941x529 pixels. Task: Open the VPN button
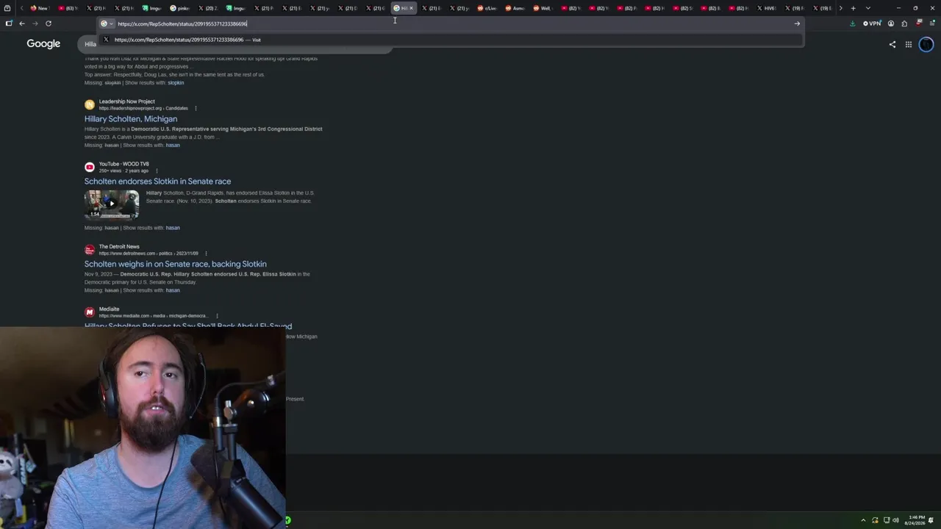click(x=872, y=24)
